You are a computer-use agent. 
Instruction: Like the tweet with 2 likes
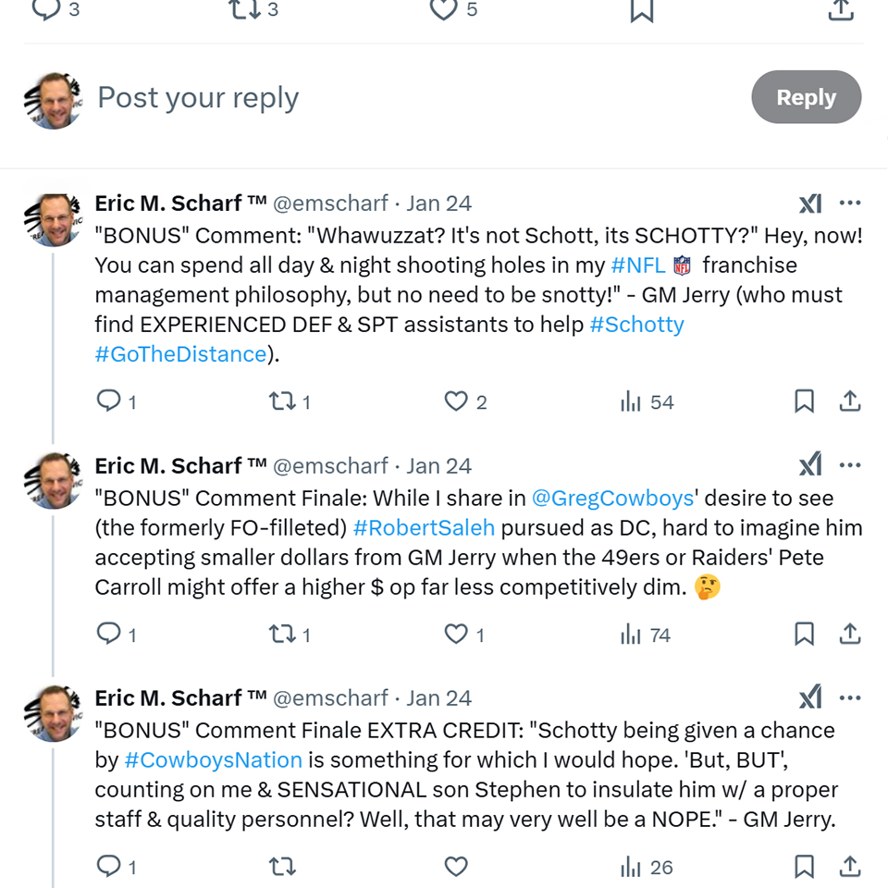click(x=456, y=401)
